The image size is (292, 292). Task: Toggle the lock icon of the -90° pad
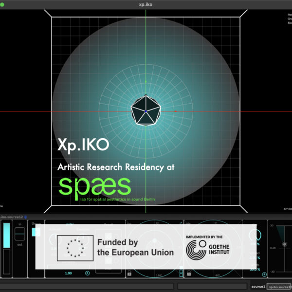(x=189, y=274)
